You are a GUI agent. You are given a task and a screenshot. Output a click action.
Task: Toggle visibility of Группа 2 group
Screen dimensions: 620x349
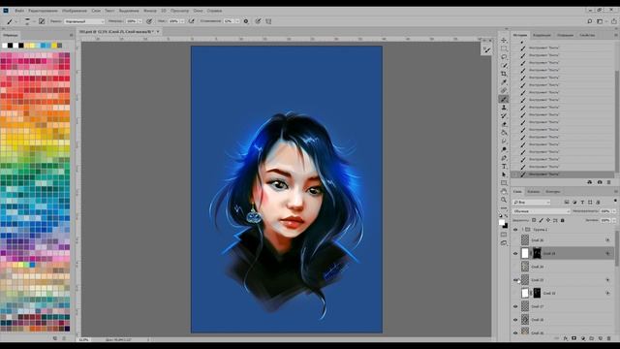click(x=515, y=230)
